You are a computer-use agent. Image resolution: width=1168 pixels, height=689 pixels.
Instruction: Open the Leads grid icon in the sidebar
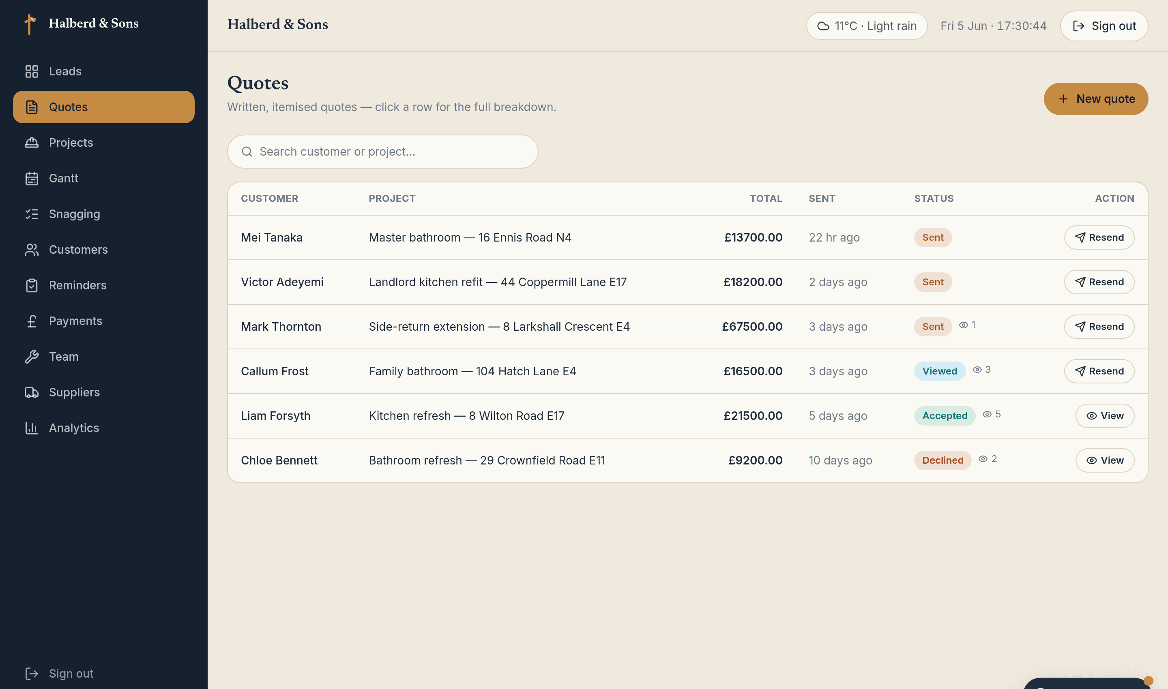(32, 71)
